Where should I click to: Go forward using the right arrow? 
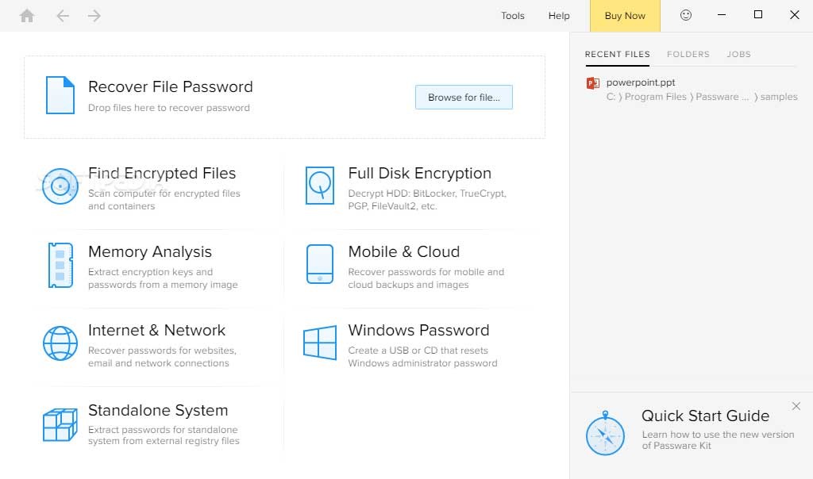point(94,16)
